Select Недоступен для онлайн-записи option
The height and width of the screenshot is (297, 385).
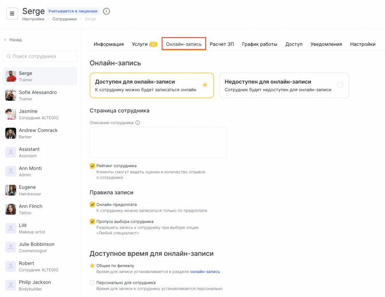tap(340, 85)
